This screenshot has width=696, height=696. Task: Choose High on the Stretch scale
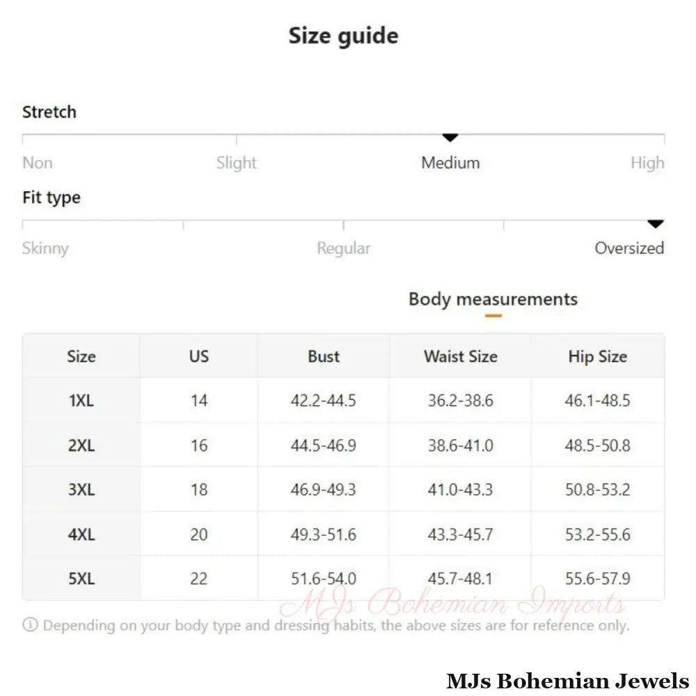[x=647, y=163]
